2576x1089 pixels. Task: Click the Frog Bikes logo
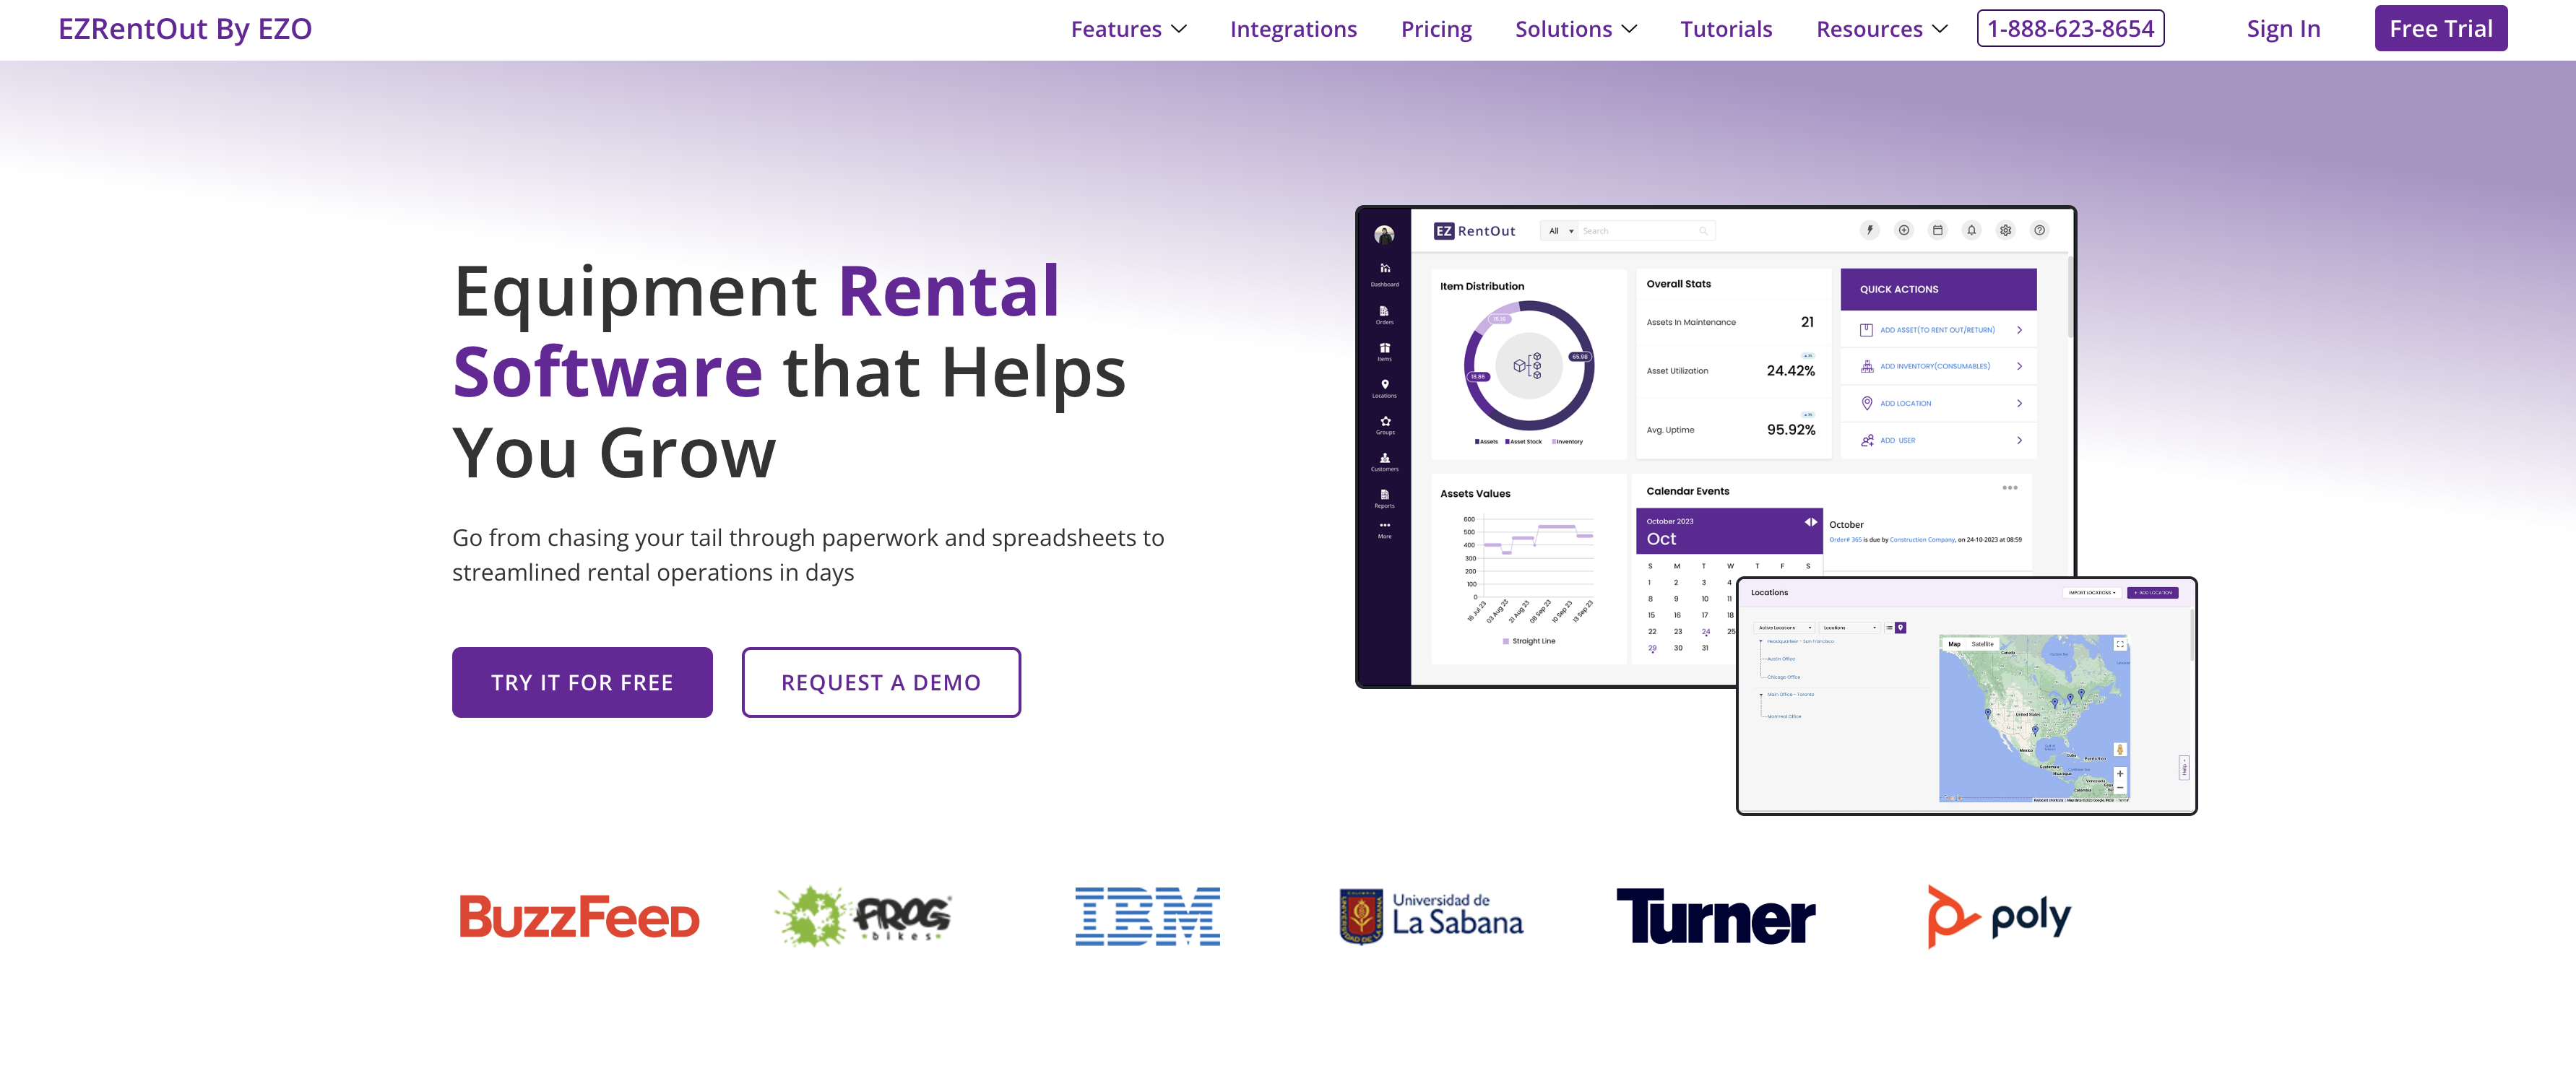tap(863, 916)
